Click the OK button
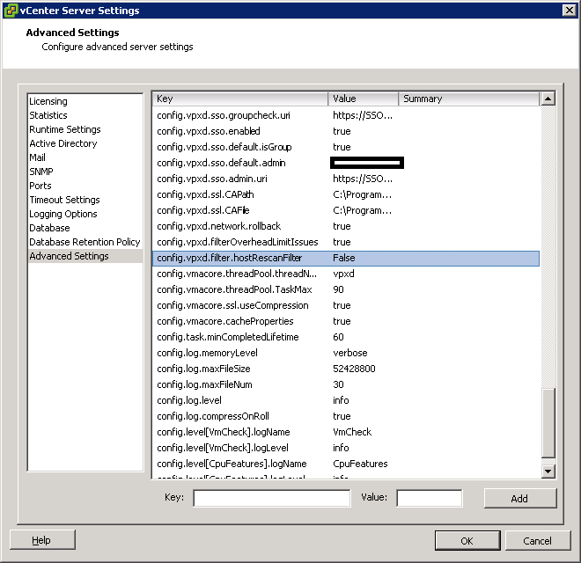This screenshot has width=581, height=563. pos(467,541)
